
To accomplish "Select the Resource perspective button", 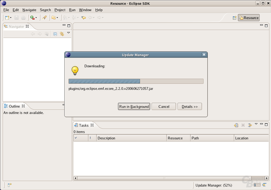I will (x=249, y=18).
